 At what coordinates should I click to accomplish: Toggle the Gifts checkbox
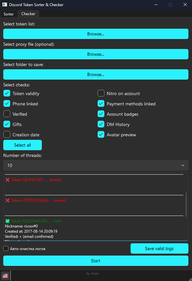7,124
